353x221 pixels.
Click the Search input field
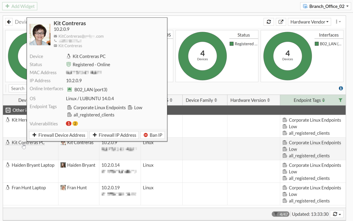(x=18, y=88)
